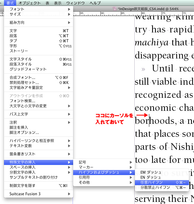Screen dimensions: 194x204
Task: Select ハイフンおよびダッシュ submenu item
Action: [x=104, y=172]
